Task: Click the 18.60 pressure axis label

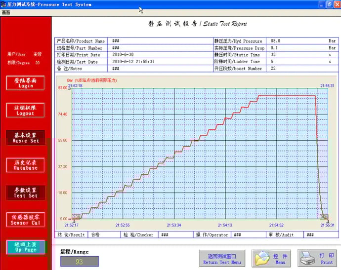Action: (63, 193)
